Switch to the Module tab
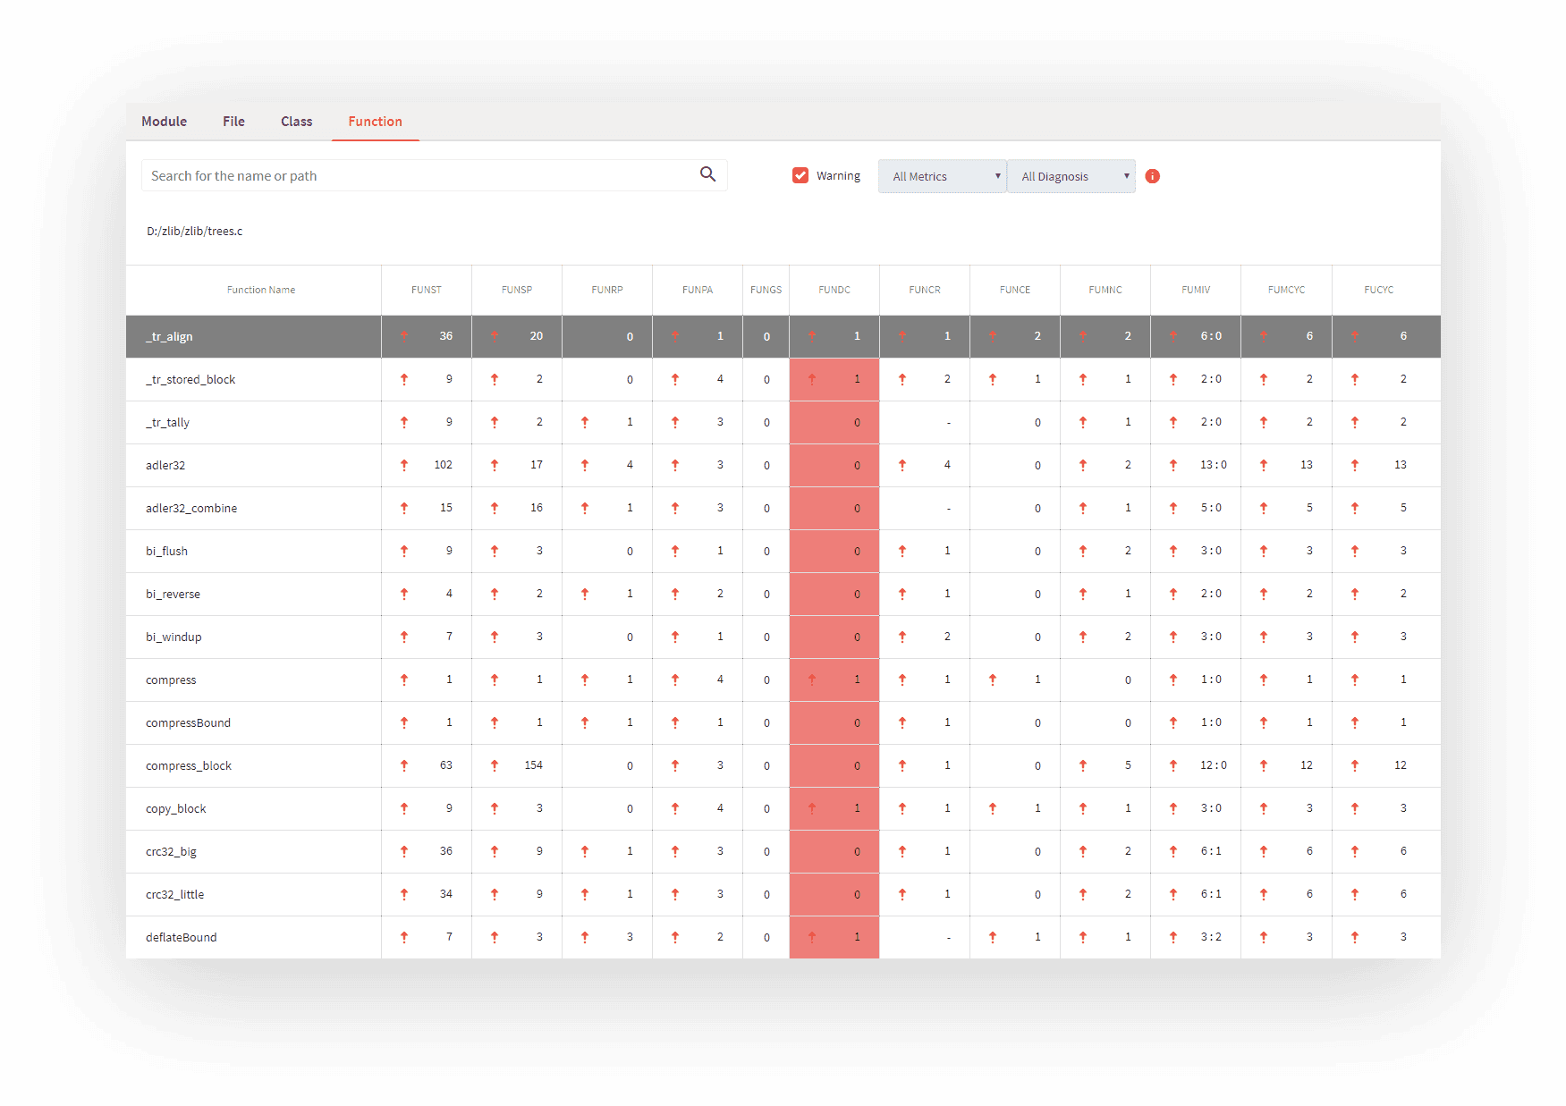The width and height of the screenshot is (1566, 1106). (165, 122)
